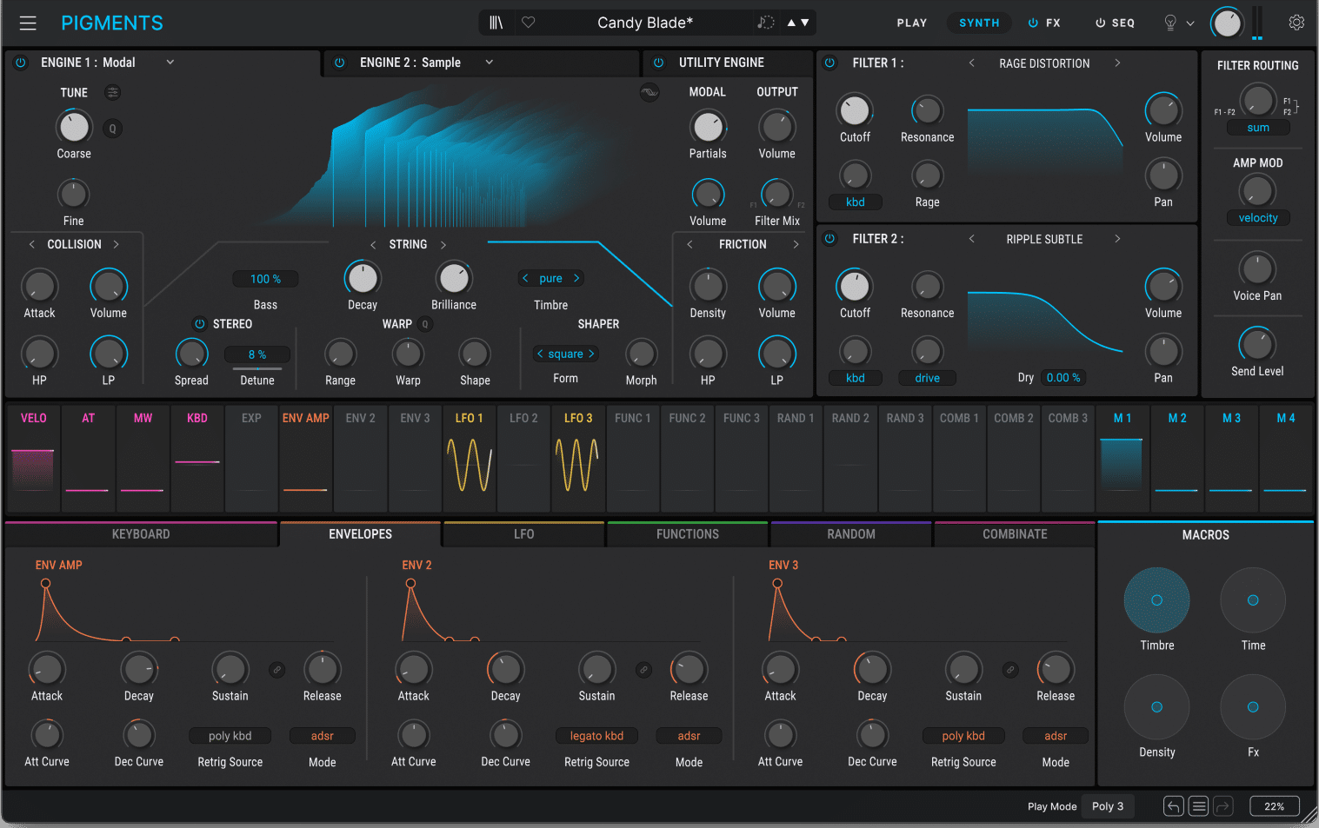The width and height of the screenshot is (1319, 828).
Task: Click the sound design tips note icon
Action: tap(766, 23)
